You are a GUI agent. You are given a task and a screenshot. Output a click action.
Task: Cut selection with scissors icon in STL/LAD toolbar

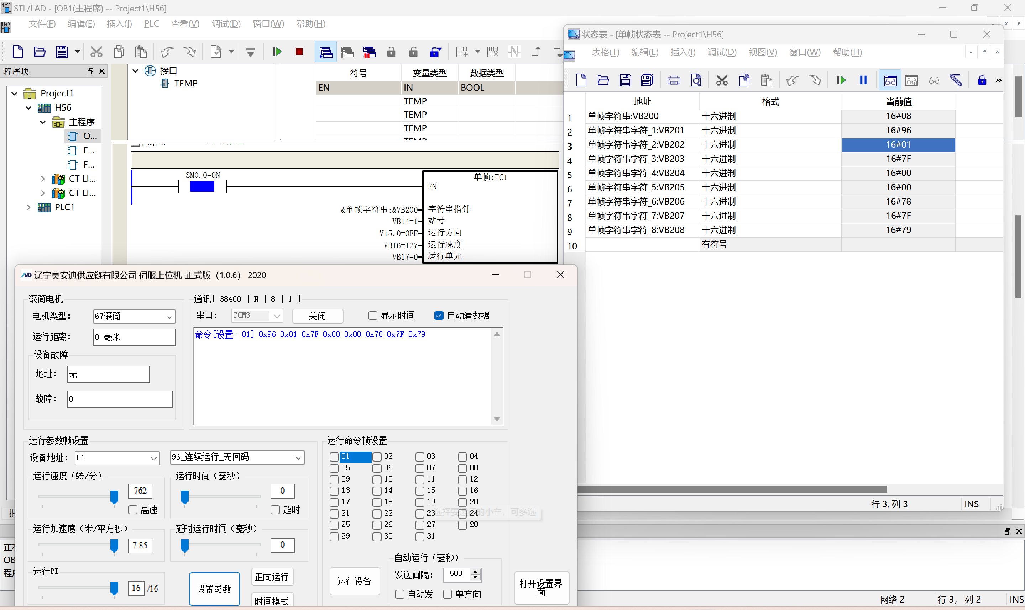pos(96,52)
